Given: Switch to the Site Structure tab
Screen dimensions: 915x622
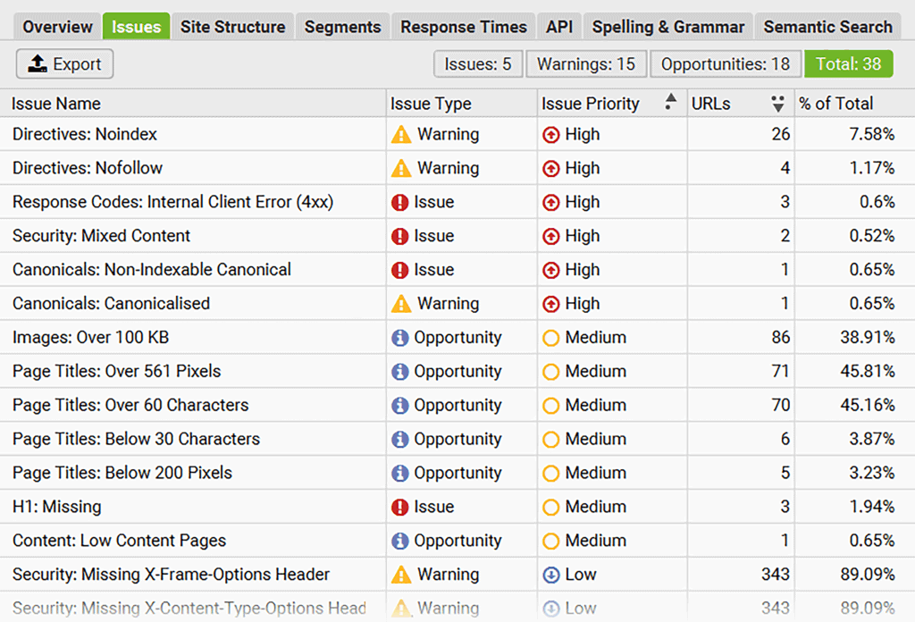Looking at the screenshot, I should [232, 27].
